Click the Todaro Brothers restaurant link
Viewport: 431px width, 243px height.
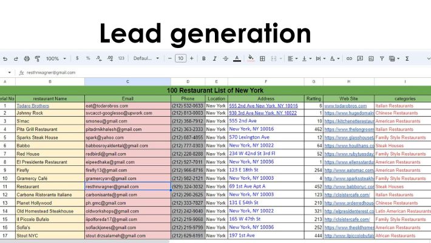[32, 106]
